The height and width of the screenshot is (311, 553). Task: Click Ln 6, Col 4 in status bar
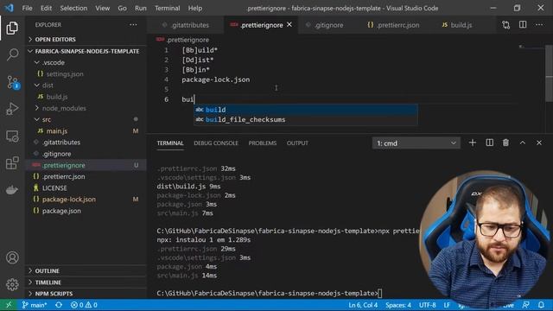coord(363,305)
